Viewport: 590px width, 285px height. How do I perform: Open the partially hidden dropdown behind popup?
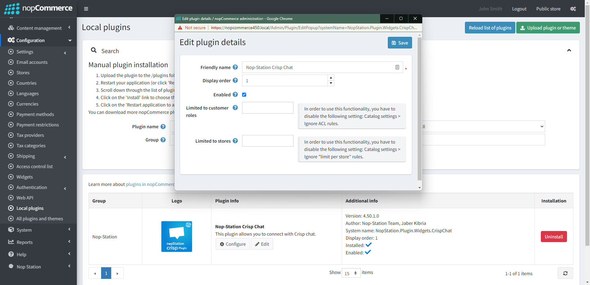pos(483,126)
